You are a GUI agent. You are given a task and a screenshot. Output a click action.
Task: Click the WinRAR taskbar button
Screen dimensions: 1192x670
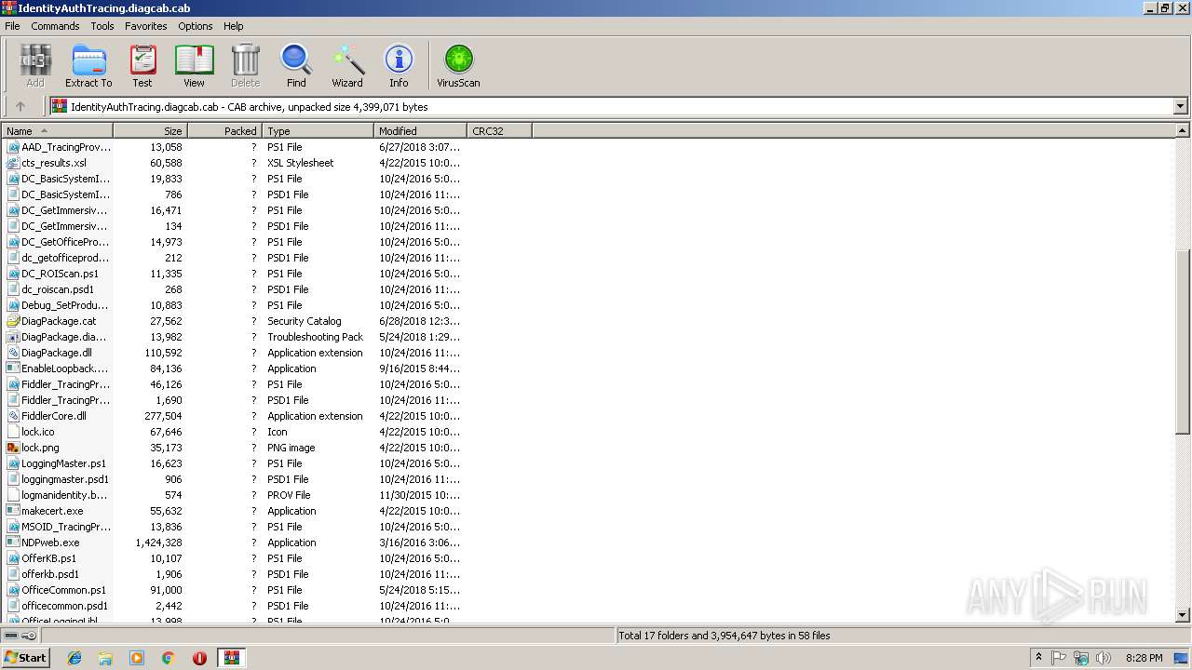[x=231, y=658]
